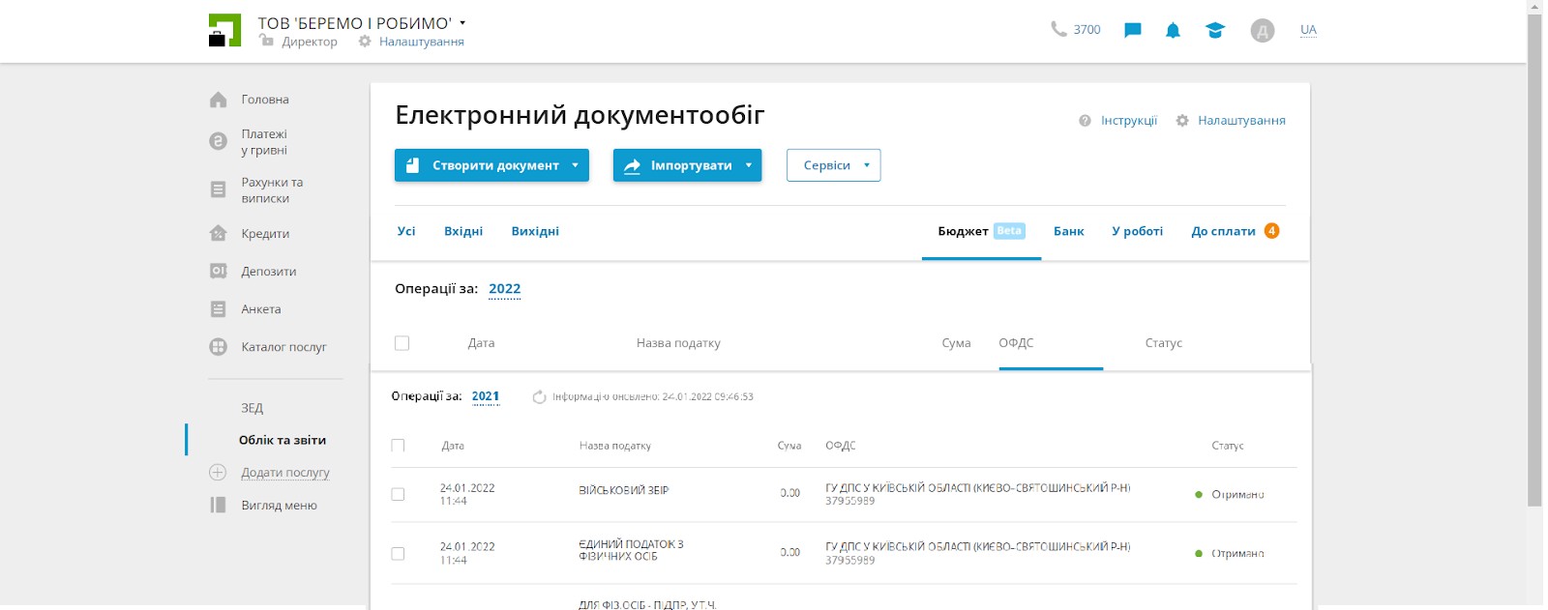Check the ВІЙСЬКОВИЙ ЗБІР row checkbox
1548x610 pixels.
pyautogui.click(x=398, y=494)
